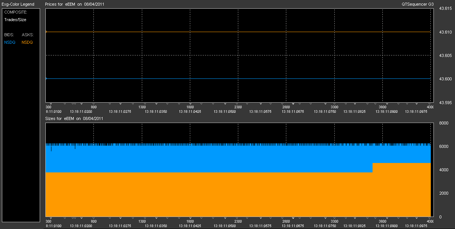Click the blue NSDQ bids legend entry
Viewport: 455px width, 229px height.
(x=10, y=42)
